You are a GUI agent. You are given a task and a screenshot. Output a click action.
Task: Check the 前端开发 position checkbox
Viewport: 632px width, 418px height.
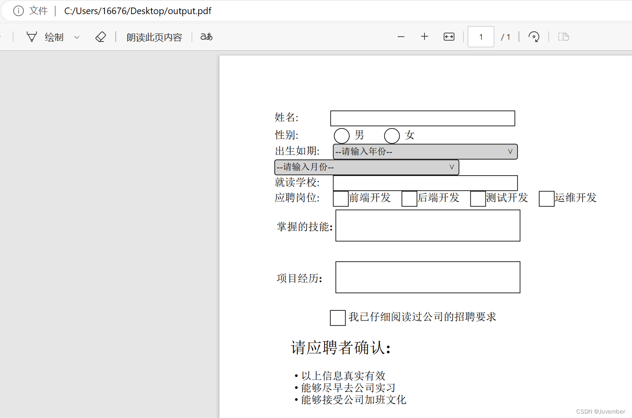coord(340,199)
